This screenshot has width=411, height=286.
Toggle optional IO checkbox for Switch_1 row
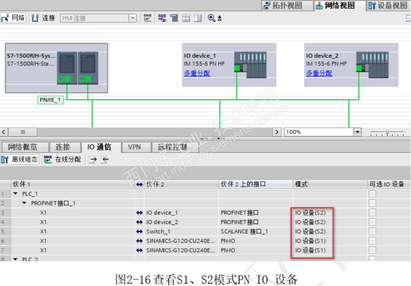372,231
